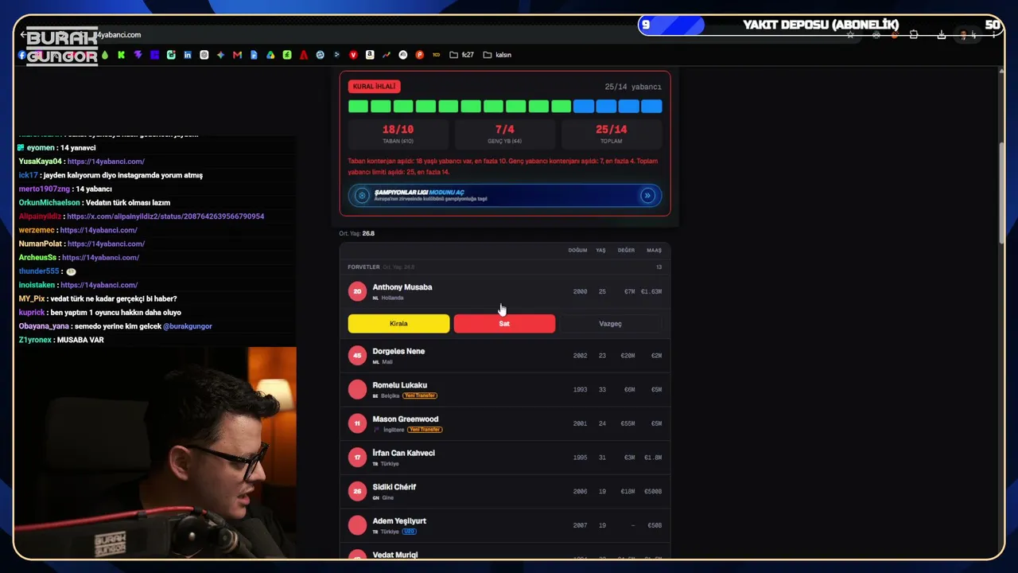1018x573 pixels.
Task: Expand the Şampiyonlar Ligi banner double chevron
Action: point(647,195)
